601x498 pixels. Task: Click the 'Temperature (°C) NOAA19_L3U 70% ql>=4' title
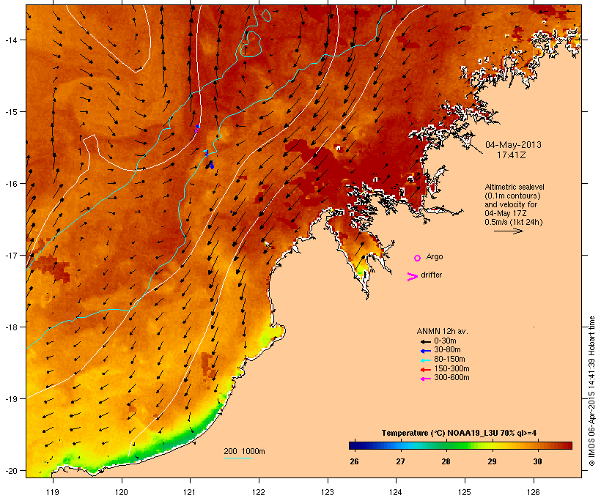[459, 433]
